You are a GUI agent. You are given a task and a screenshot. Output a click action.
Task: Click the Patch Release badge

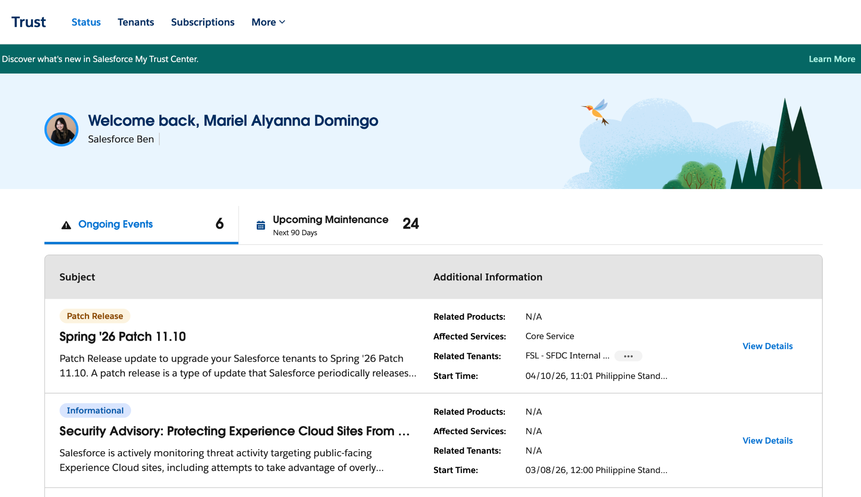(95, 316)
